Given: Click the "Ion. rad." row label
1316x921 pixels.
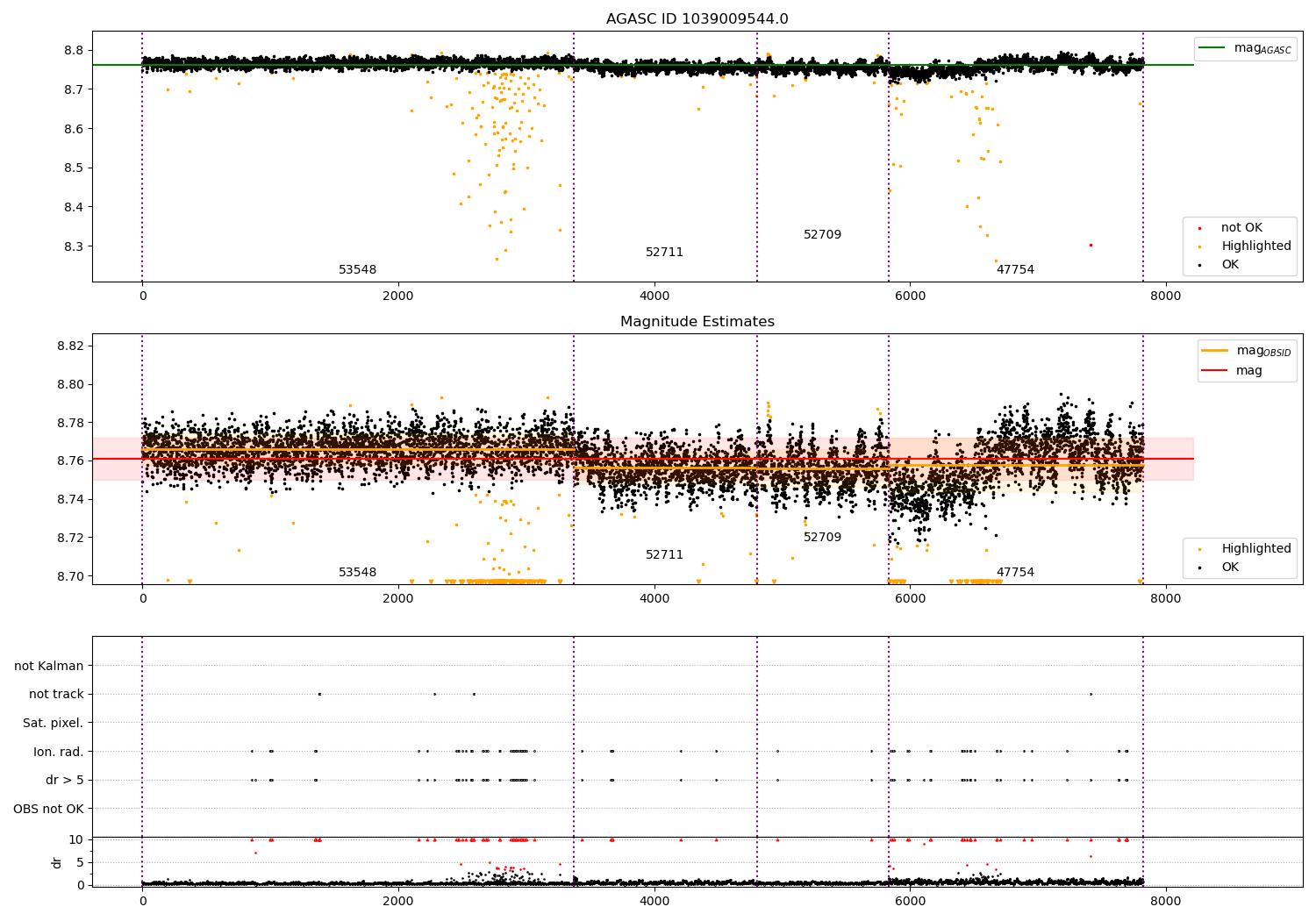Looking at the screenshot, I should click(59, 752).
